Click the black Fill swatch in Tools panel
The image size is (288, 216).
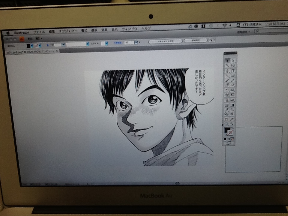[x=227, y=130]
